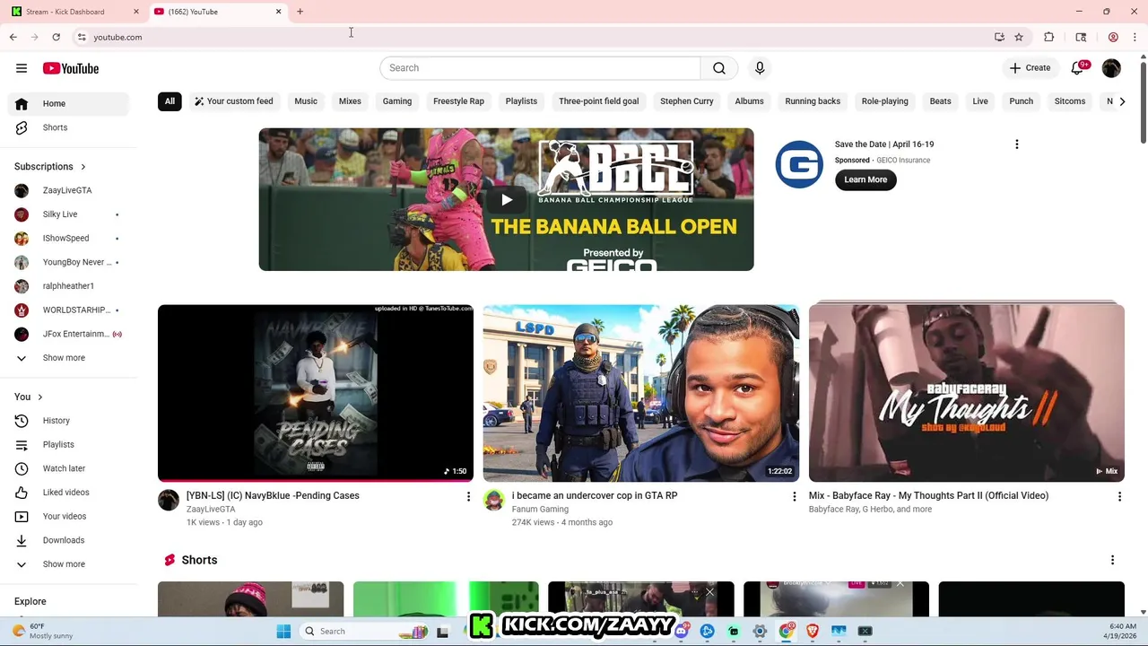Select the Gaming filter chip
The height and width of the screenshot is (646, 1148).
(x=397, y=101)
